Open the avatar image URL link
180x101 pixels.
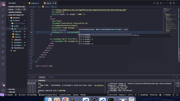91,10
